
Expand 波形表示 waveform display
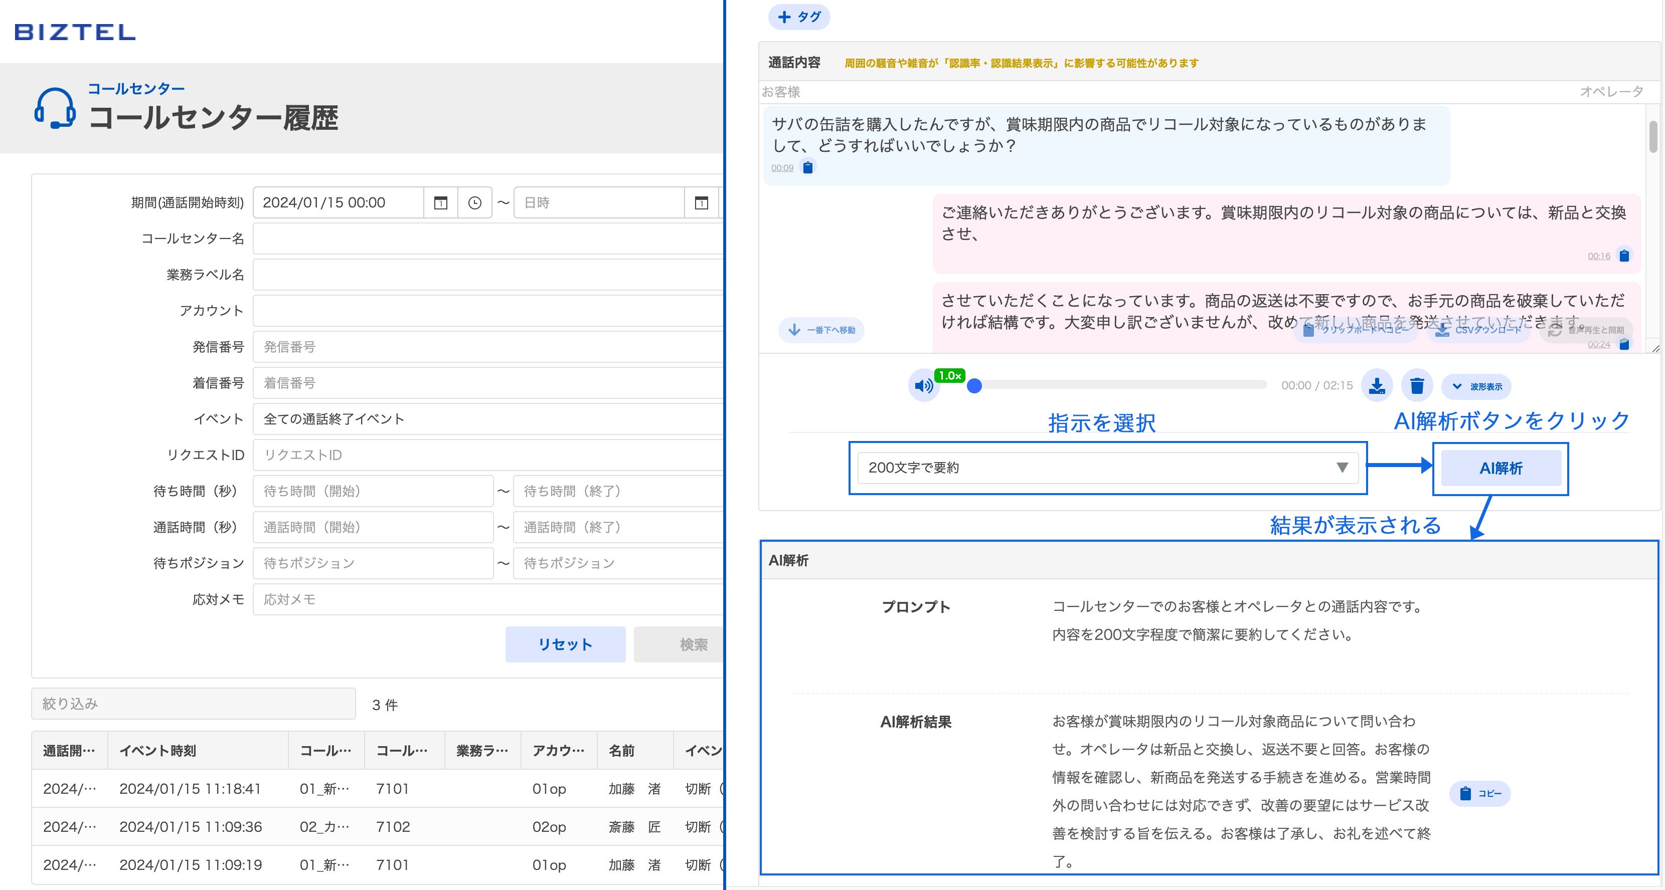(x=1477, y=386)
